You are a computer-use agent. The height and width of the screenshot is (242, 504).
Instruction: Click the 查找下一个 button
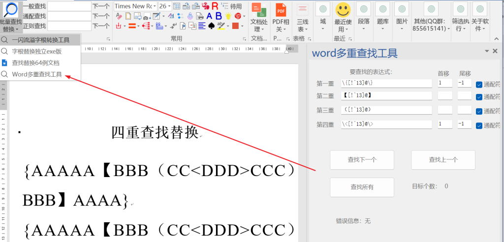(x=362, y=160)
